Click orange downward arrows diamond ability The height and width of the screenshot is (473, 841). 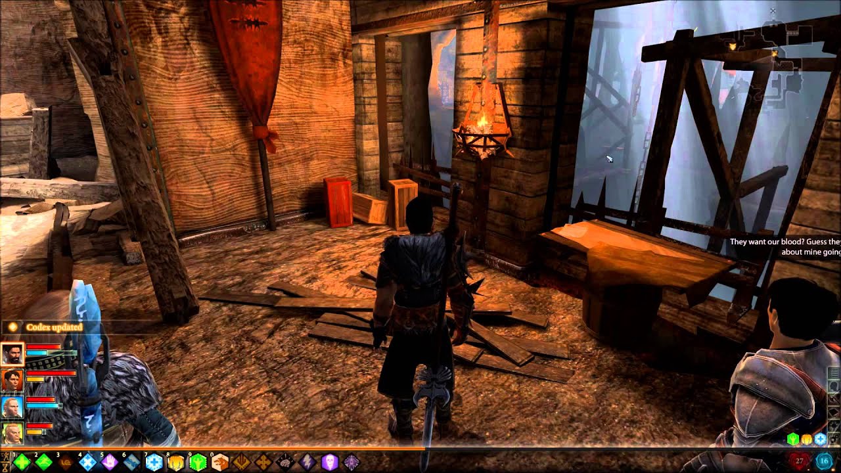[x=242, y=462]
